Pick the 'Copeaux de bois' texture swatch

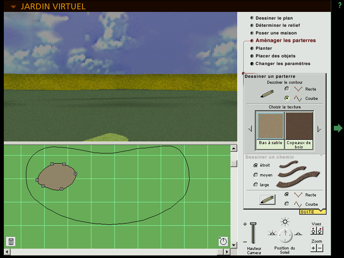[x=299, y=126]
